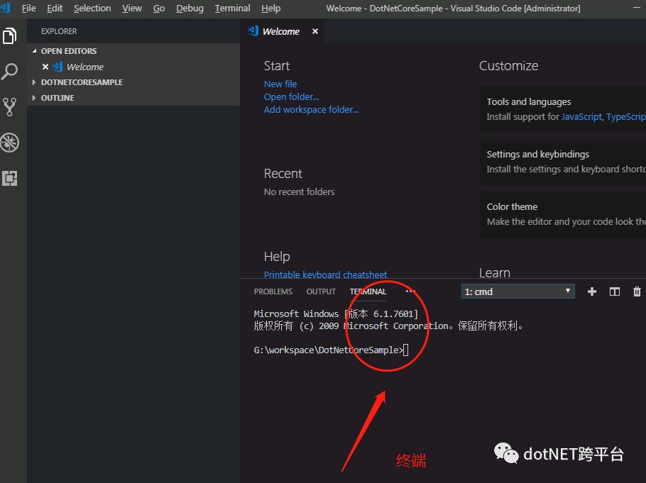The height and width of the screenshot is (483, 646).
Task: Switch to the PROBLEMS panel tab
Action: [273, 292]
